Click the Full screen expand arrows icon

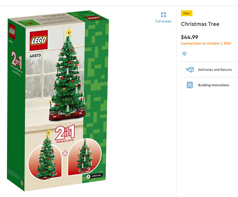point(163,15)
